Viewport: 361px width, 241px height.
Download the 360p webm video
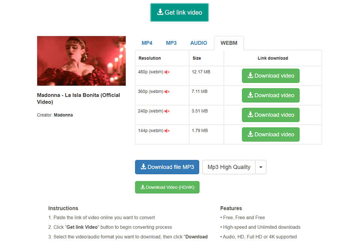pos(270,95)
